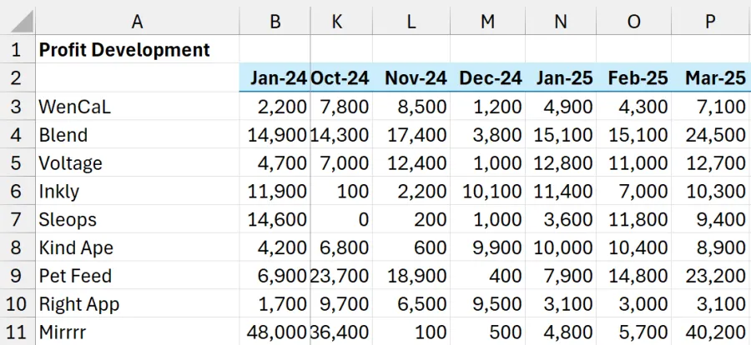Click the 'Profit Development' title cell
Viewport: 751px width, 345px height.
click(137, 49)
